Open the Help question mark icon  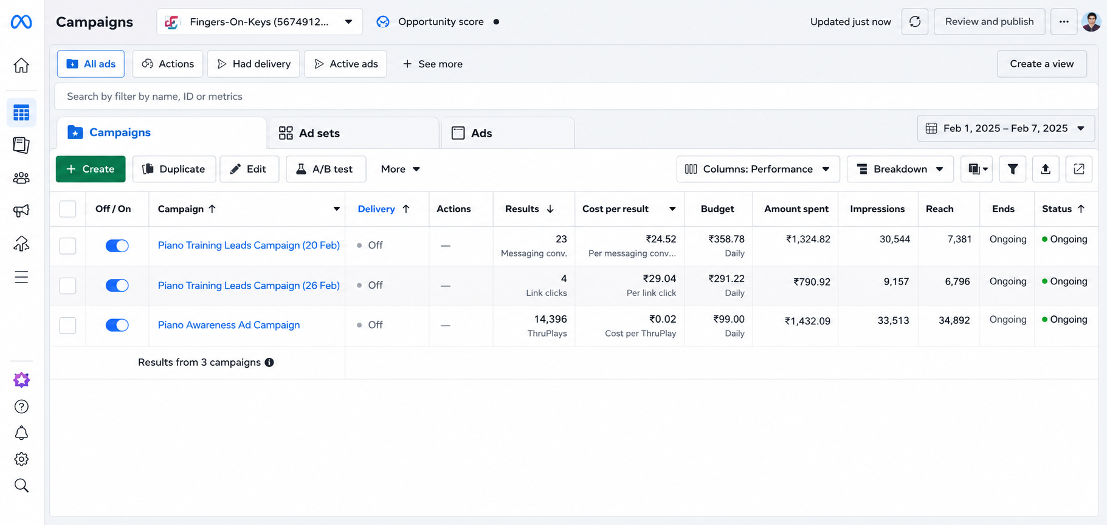coord(21,407)
